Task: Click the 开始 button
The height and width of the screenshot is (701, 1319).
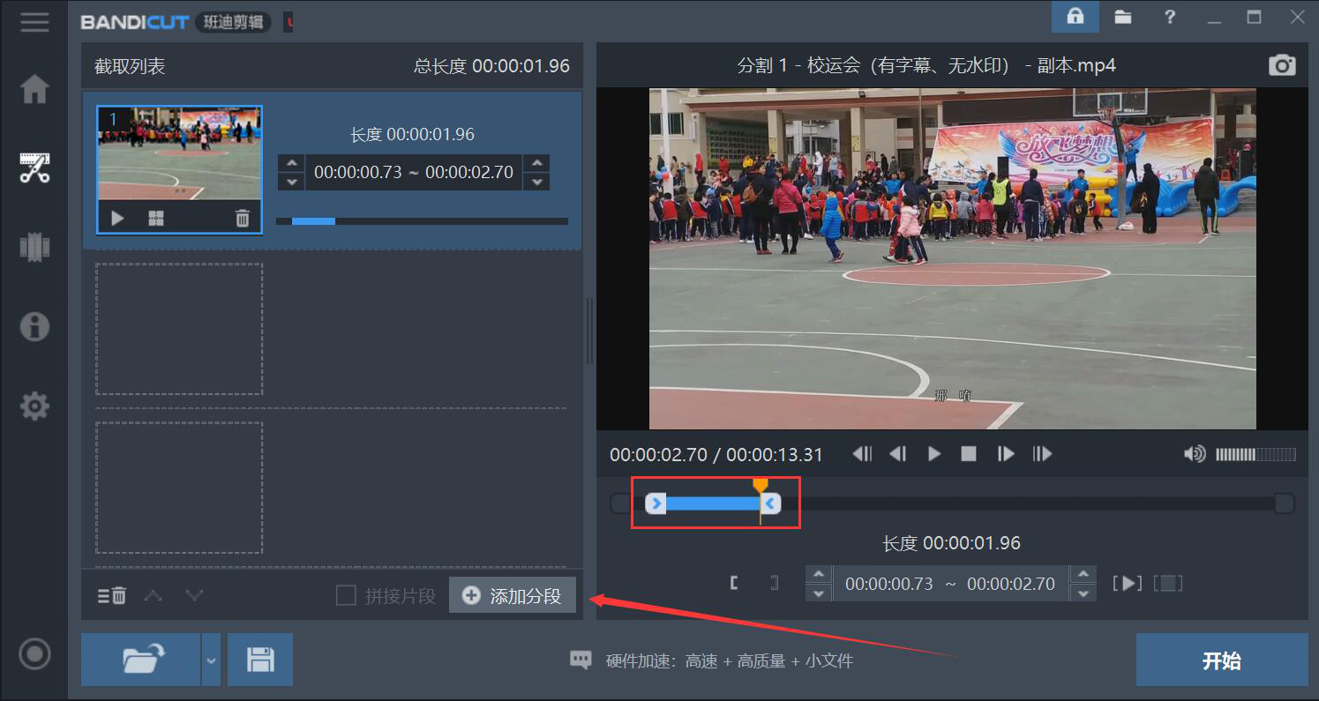Action: [x=1221, y=660]
